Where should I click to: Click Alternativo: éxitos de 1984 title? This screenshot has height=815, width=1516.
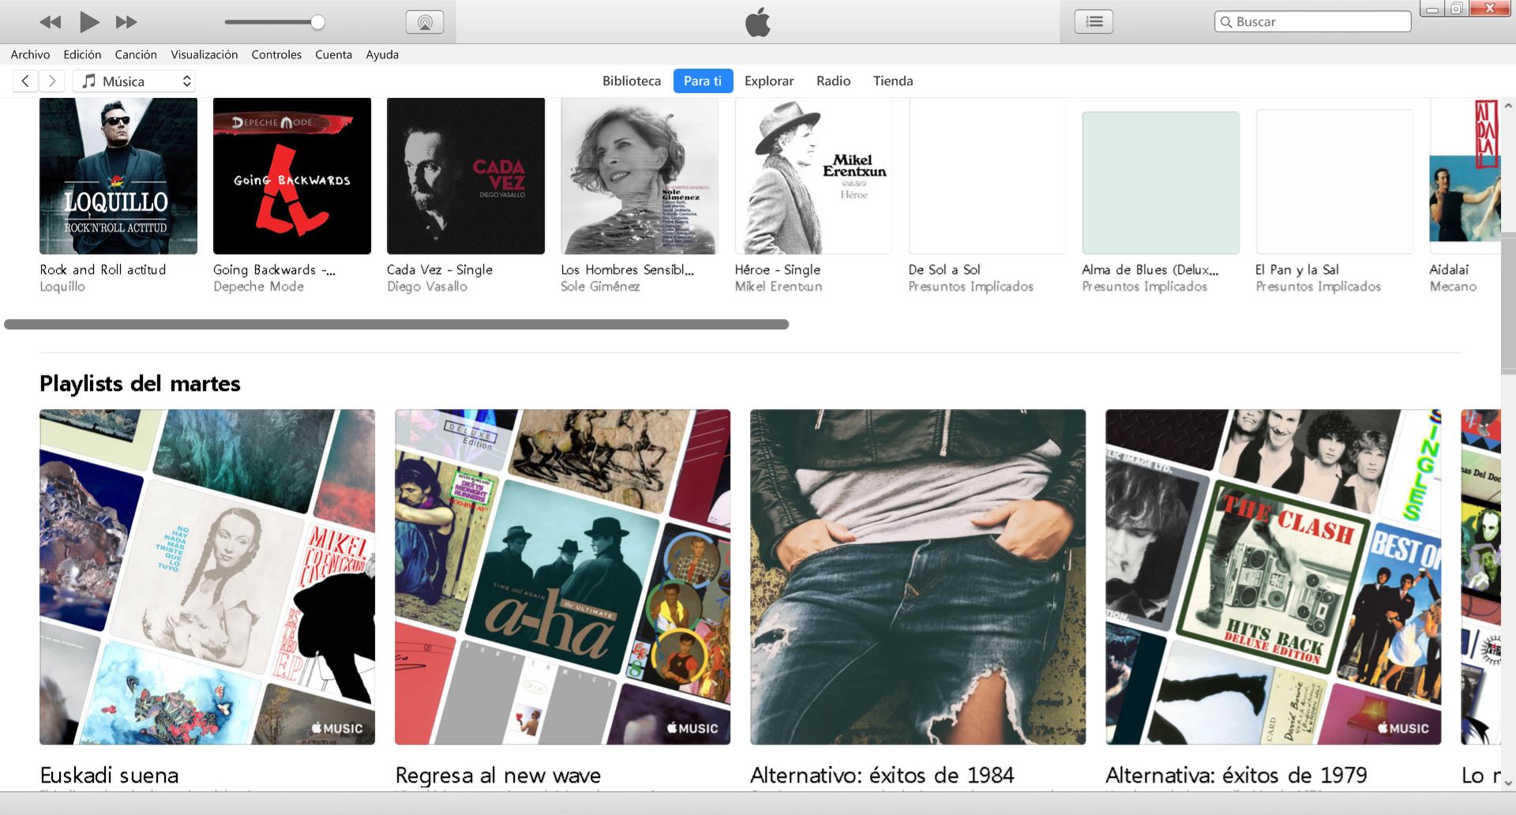[x=882, y=775]
